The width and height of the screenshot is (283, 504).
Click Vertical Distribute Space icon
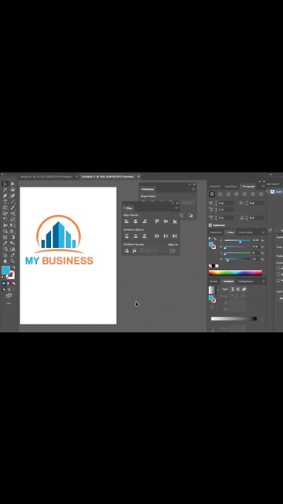click(x=127, y=250)
